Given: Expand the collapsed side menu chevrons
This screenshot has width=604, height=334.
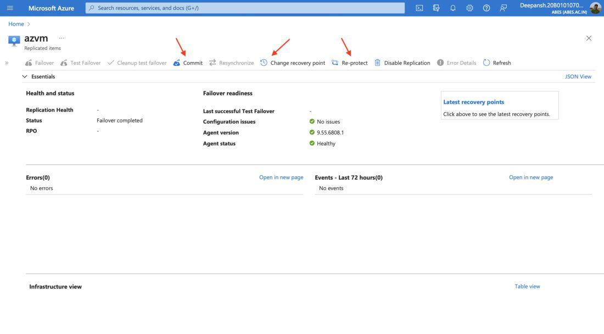Looking at the screenshot, I should pyautogui.click(x=7, y=63).
